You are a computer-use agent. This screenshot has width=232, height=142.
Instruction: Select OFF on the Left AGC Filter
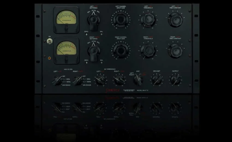64,76
